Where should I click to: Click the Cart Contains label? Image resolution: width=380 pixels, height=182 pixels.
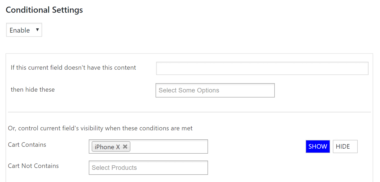pyautogui.click(x=27, y=145)
